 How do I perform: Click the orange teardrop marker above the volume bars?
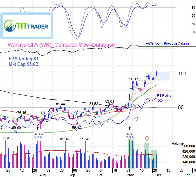(147, 139)
